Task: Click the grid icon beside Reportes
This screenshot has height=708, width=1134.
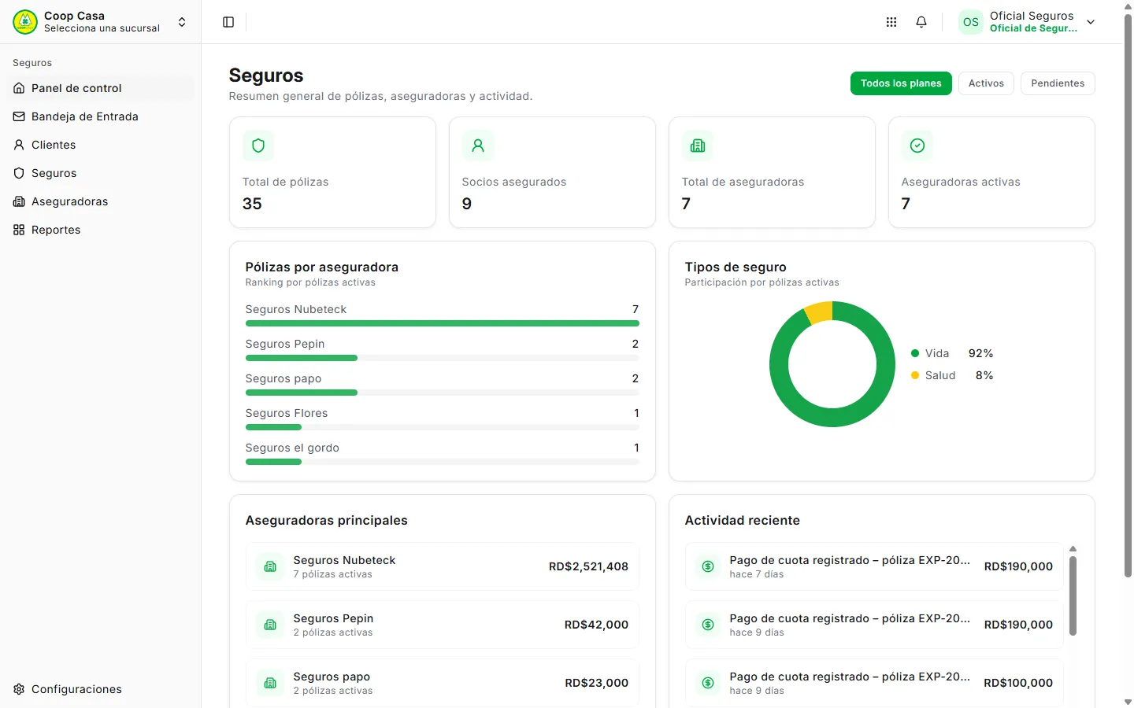Action: click(19, 230)
